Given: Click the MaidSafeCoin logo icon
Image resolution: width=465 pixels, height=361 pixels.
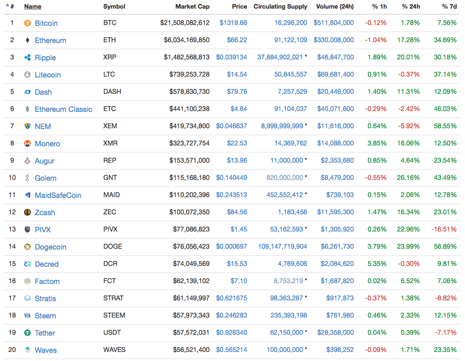Looking at the screenshot, I should [27, 195].
